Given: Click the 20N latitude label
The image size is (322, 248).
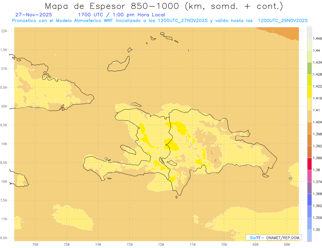Looking at the screenshot, I should [4, 106].
